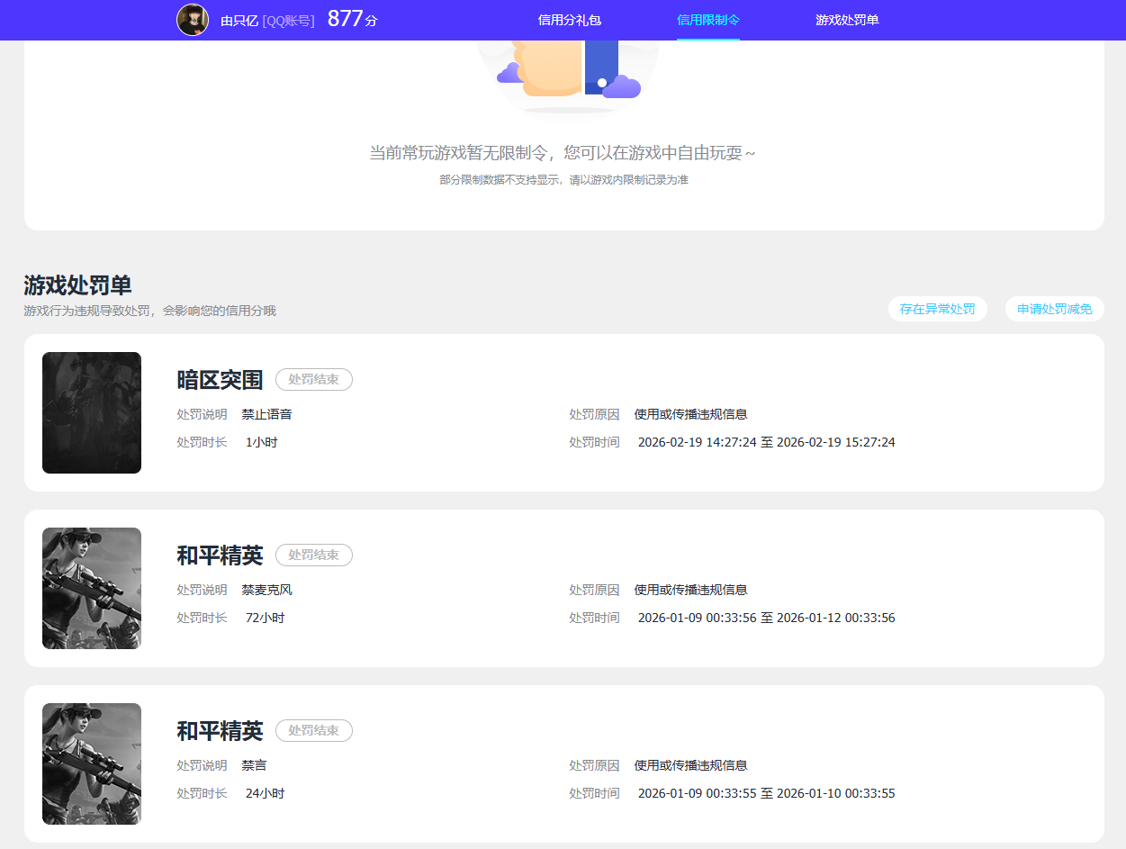Image resolution: width=1126 pixels, height=849 pixels.
Task: Click 使用或传播违规信息 on the 暗区突围 card
Action: point(690,414)
